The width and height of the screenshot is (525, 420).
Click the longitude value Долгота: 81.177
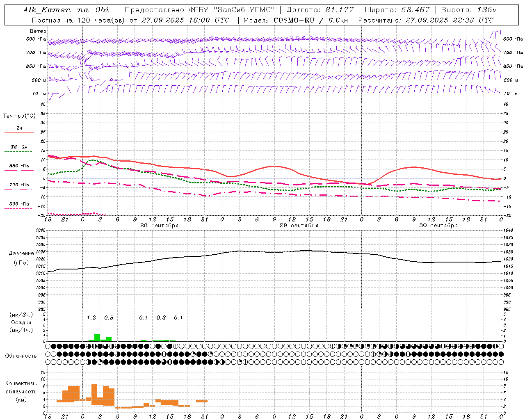tap(320, 10)
